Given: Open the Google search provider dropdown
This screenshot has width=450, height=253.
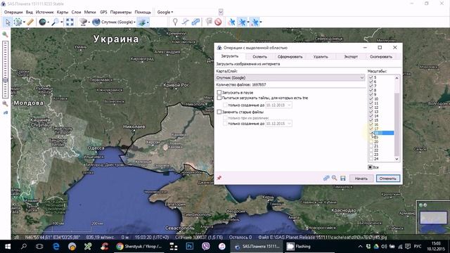Looking at the screenshot, I should [x=165, y=12].
